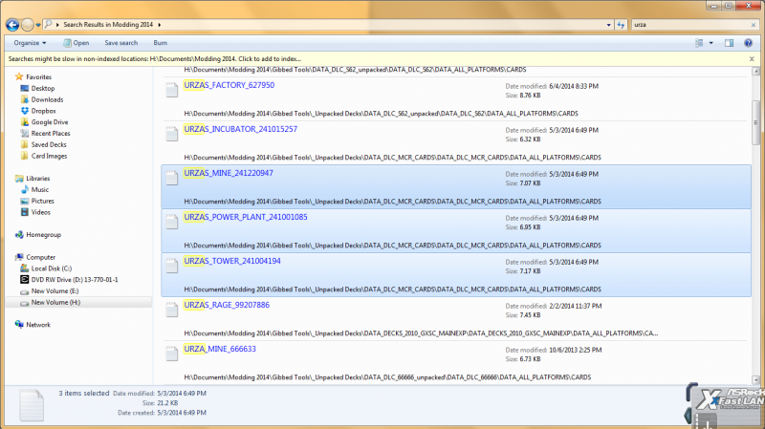
Task: Open Downloads from Favorites
Action: [x=47, y=99]
